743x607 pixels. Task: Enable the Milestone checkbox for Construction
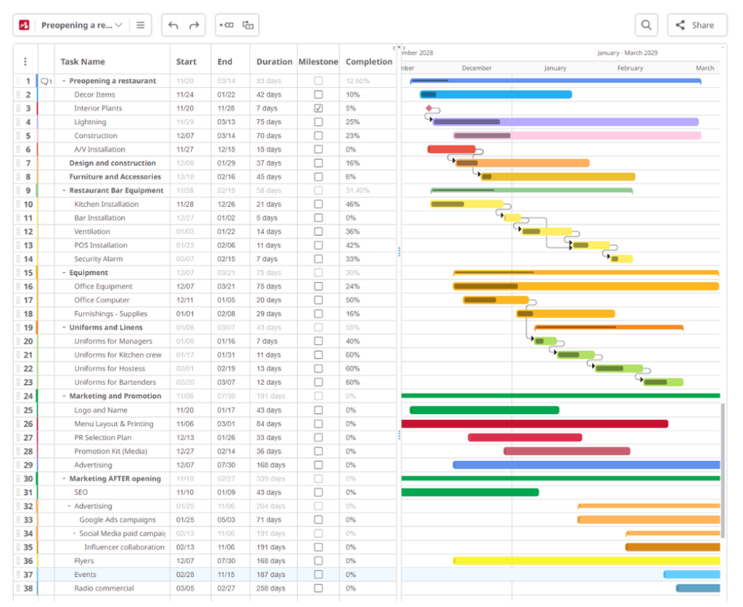[318, 135]
